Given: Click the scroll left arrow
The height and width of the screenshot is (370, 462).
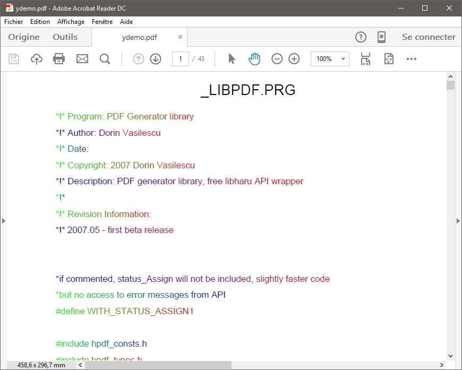Looking at the screenshot, I should pyautogui.click(x=80, y=365).
